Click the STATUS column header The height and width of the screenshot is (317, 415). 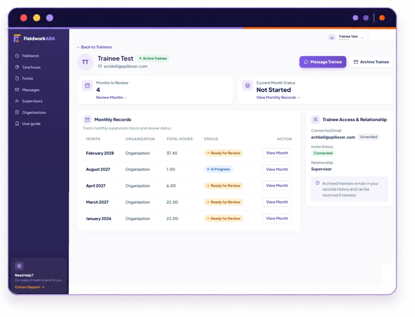coord(211,139)
